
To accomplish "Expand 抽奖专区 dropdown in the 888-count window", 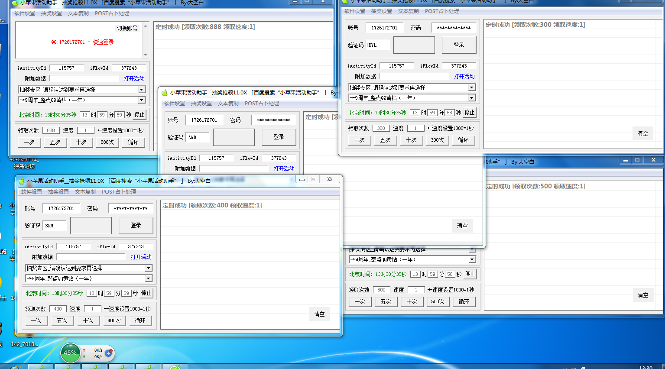I will pos(142,90).
